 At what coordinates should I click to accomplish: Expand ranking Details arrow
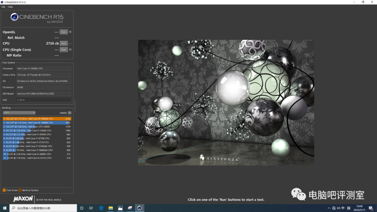point(70,113)
